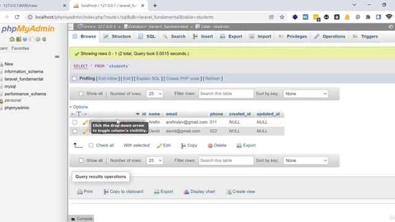Click in the upper Filter rows search field
The image size is (395, 222).
(226, 94)
